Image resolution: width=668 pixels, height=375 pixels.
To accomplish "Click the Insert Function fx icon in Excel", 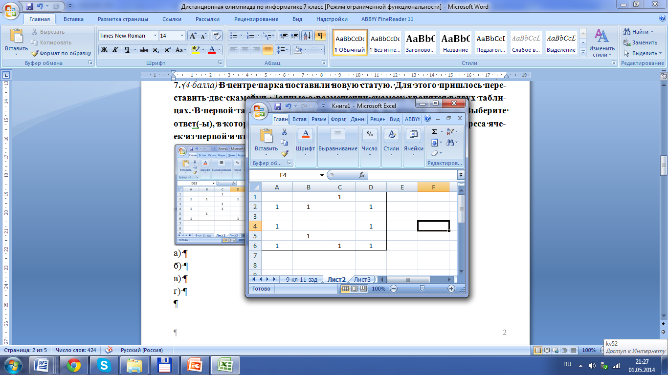I will [362, 175].
